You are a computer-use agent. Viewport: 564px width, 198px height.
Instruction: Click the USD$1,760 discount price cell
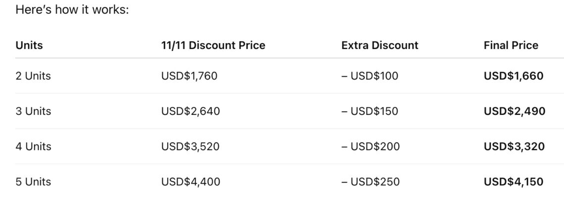pos(189,76)
